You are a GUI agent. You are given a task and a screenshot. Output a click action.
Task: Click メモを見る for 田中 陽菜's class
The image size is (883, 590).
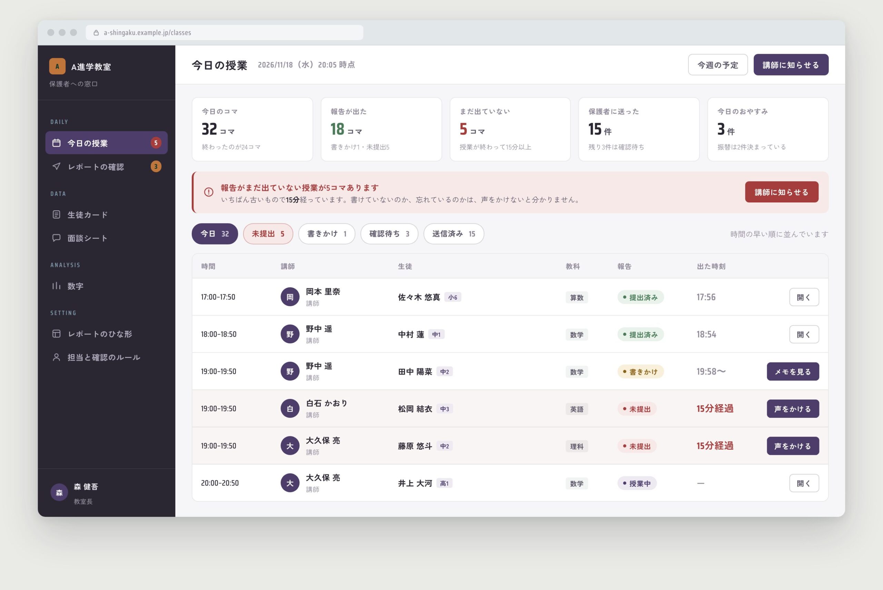pos(793,371)
